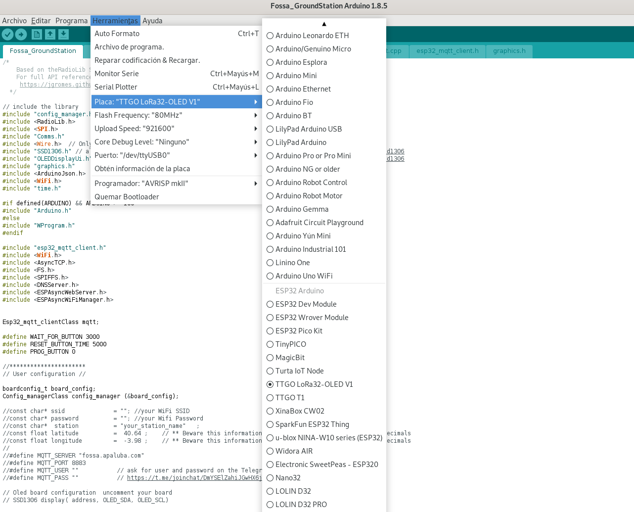Viewport: 634px width, 512px height.
Task: Click the boardconfig_t board_config line
Action: click(49, 389)
